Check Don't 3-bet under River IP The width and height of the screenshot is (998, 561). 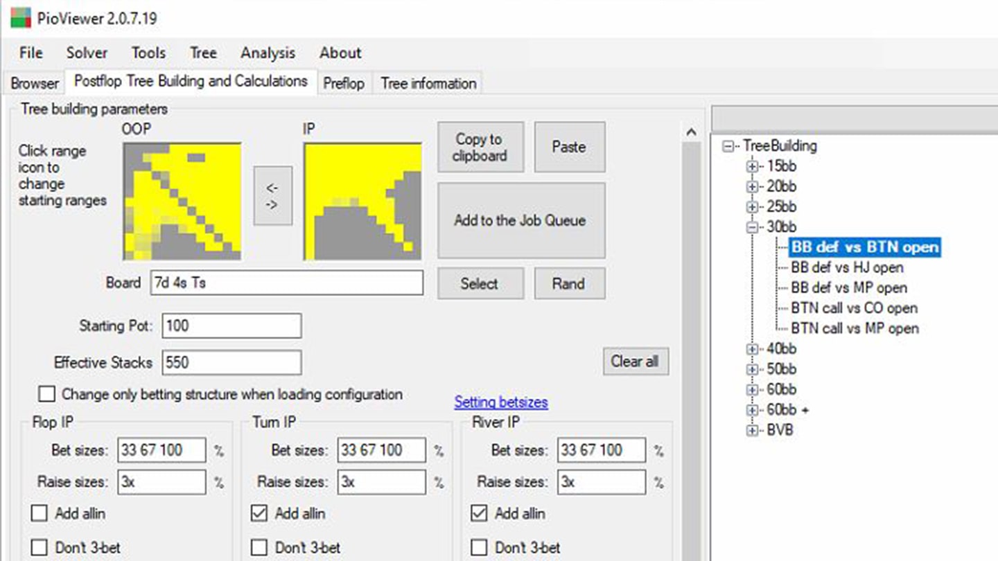tap(479, 548)
